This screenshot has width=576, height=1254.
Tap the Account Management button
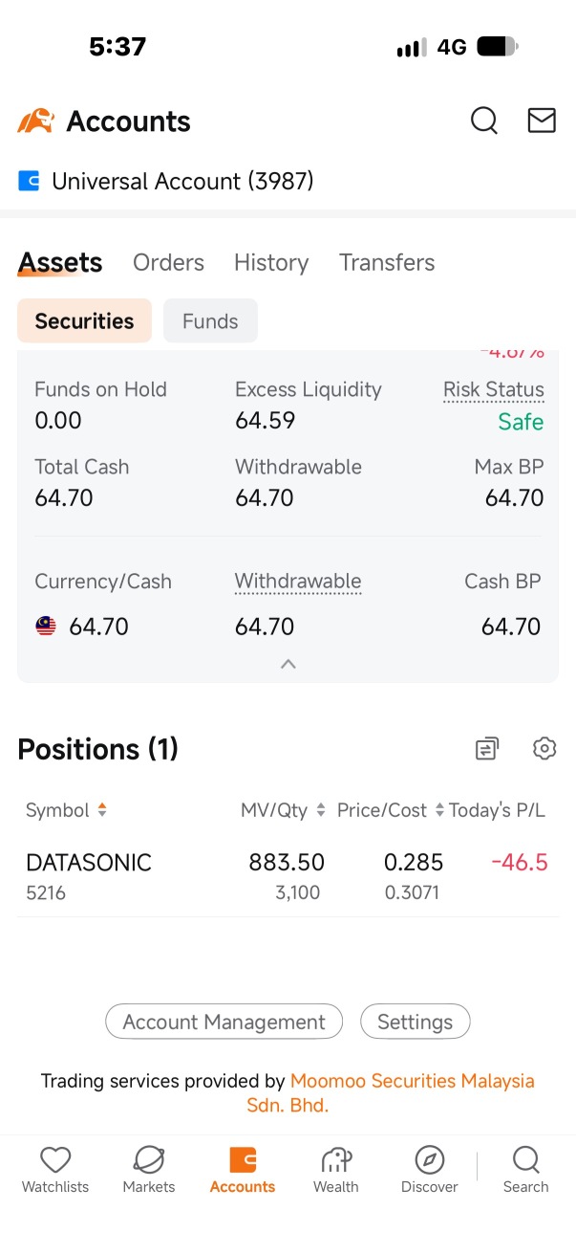pos(224,1022)
